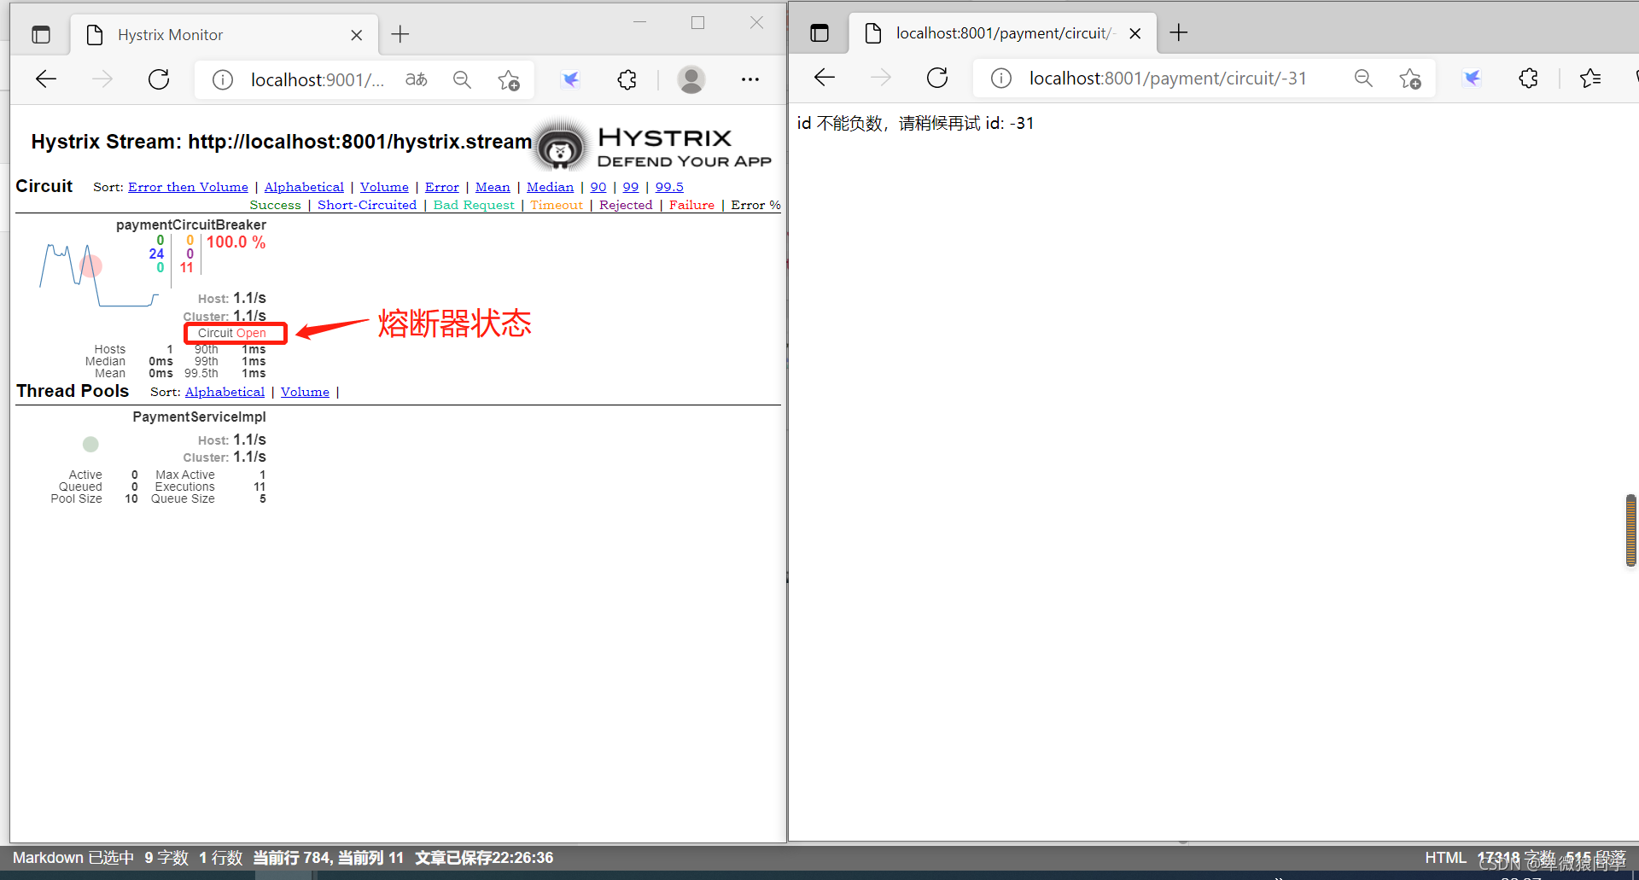
Task: Click forward arrow in payment circuit window
Action: click(881, 78)
